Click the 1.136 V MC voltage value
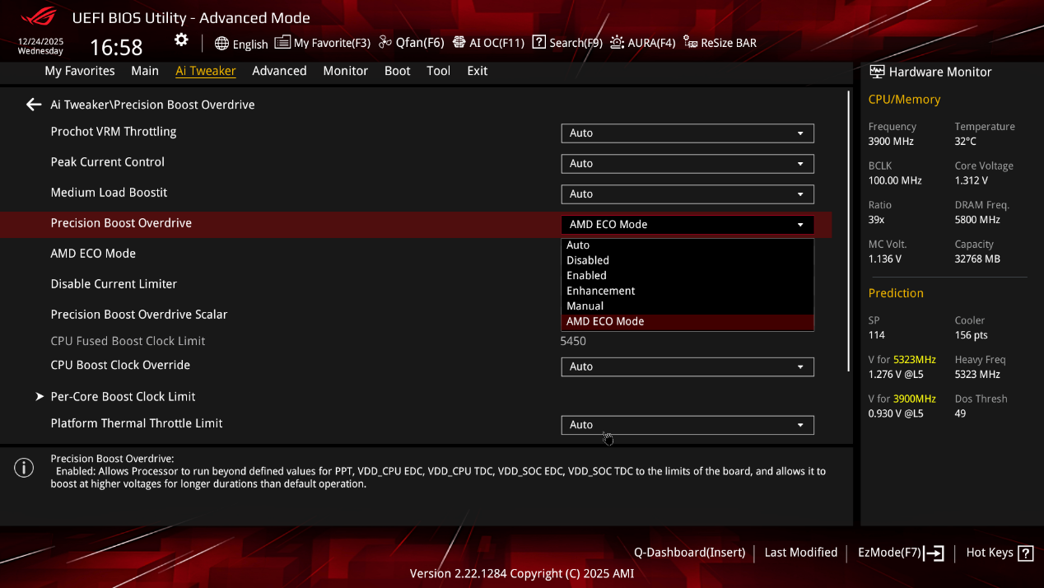 point(885,259)
